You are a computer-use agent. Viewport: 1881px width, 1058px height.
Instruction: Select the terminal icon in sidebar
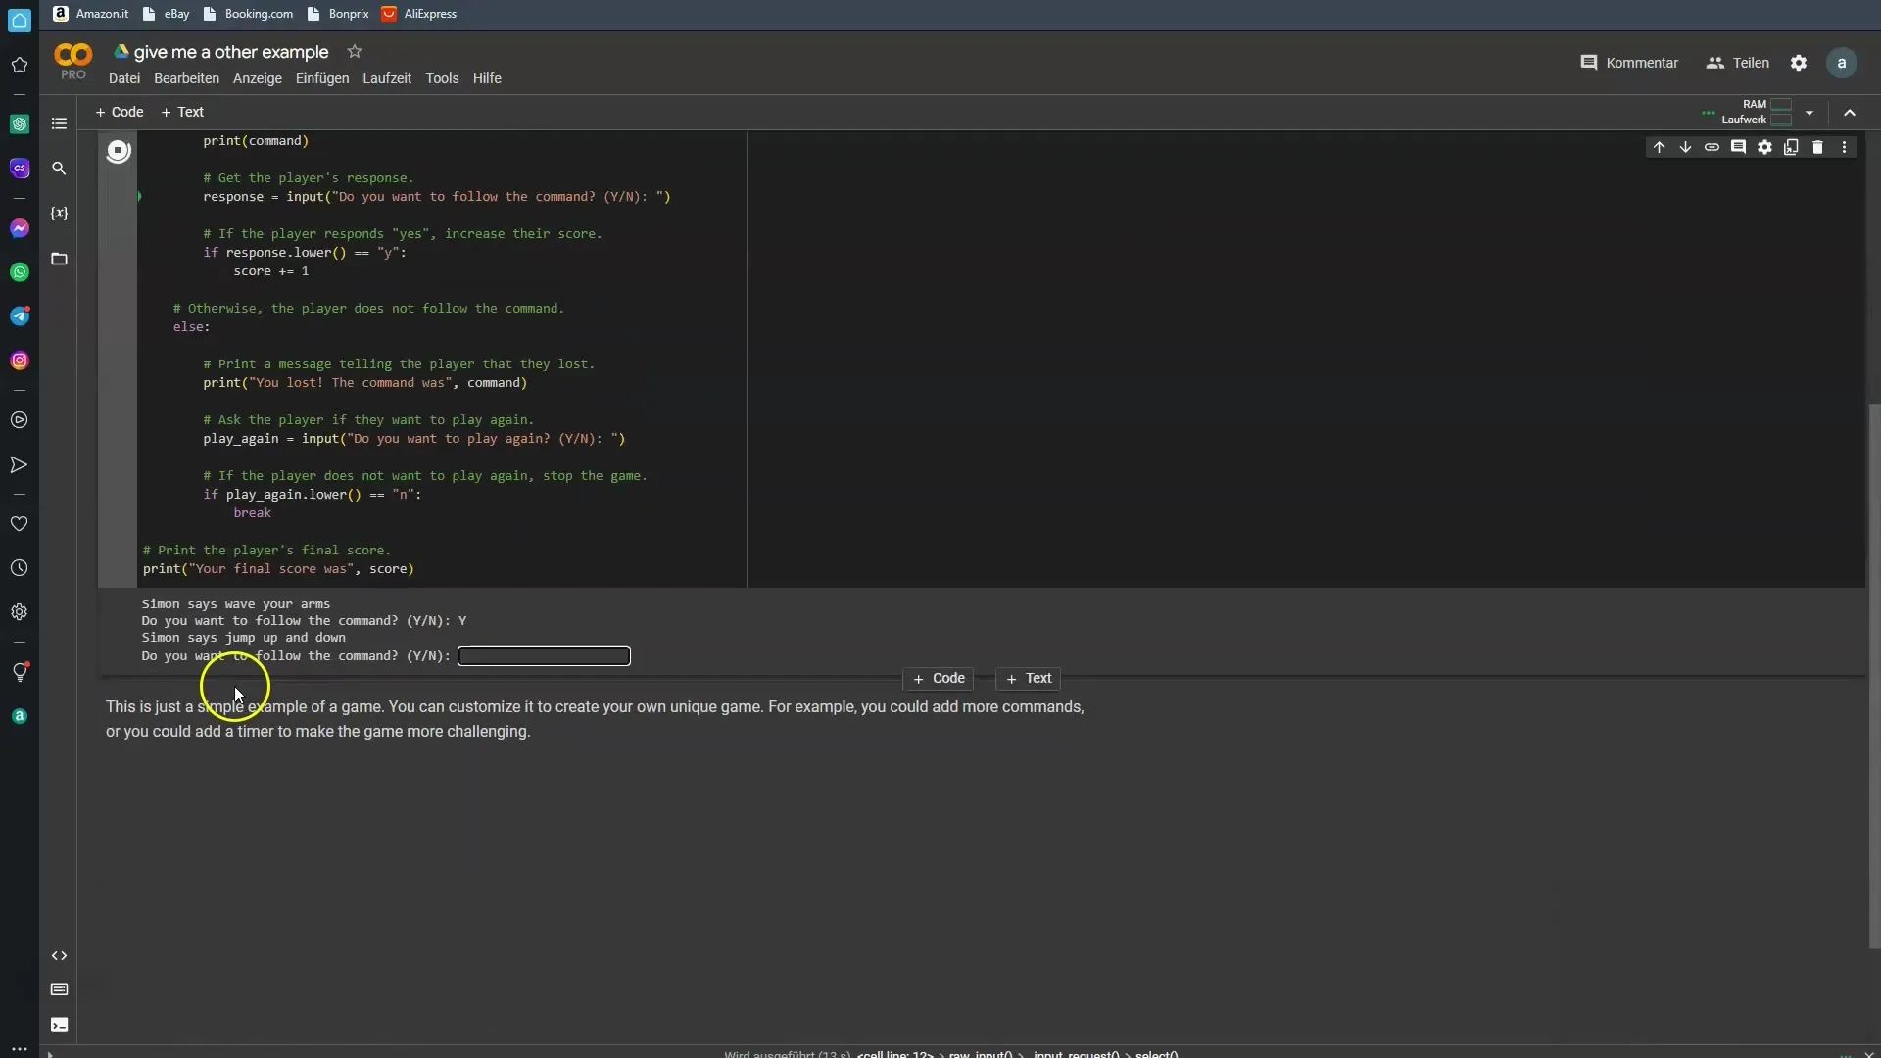[x=60, y=1025]
